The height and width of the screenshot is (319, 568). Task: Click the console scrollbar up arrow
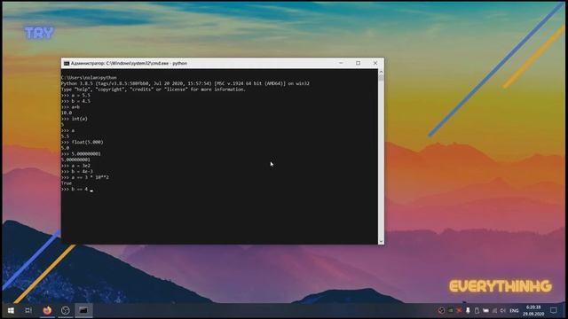381,72
